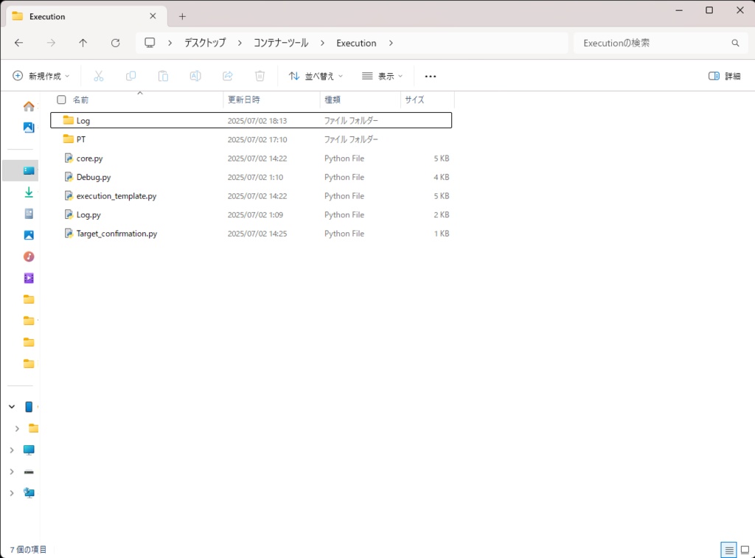Screen dimensions: 755x558
Task: Click the core.py file icon
Action: (x=69, y=158)
